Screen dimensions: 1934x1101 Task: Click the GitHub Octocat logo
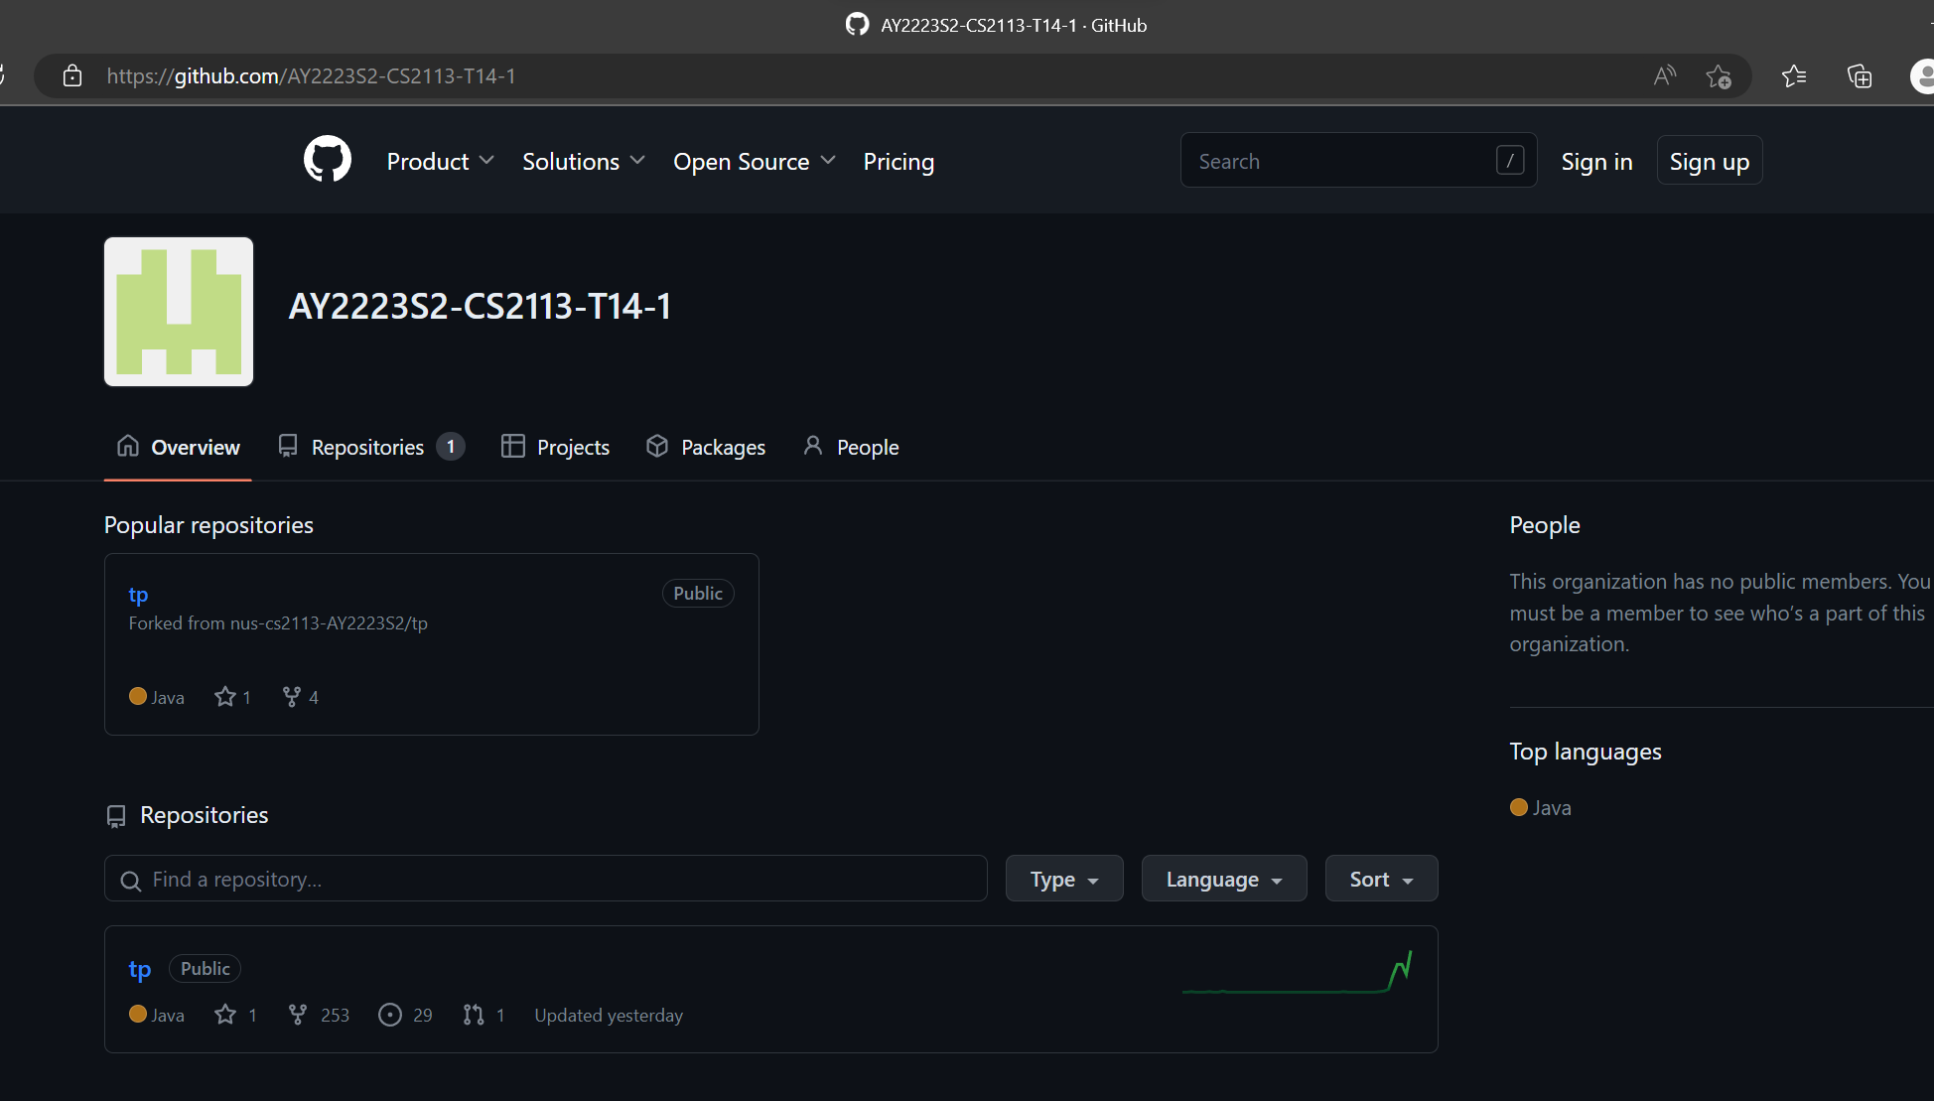point(328,160)
